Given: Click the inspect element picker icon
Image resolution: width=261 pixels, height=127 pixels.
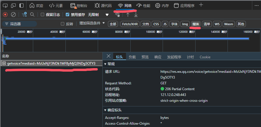Looking at the screenshot, I should pos(5,6).
